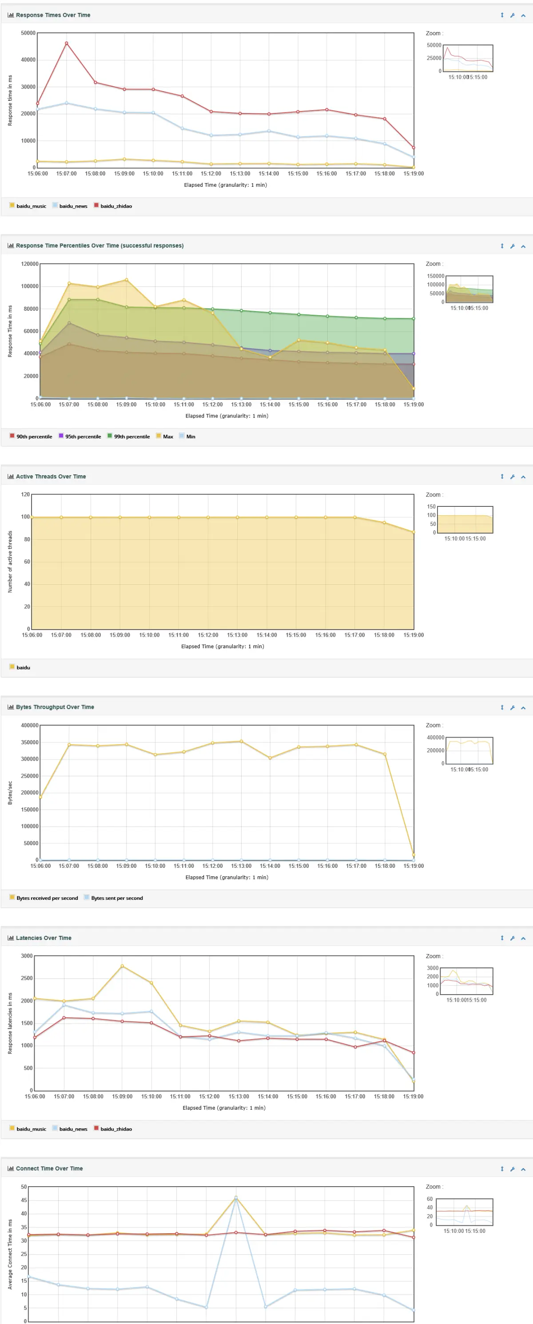Click wrench icon on Connect Time Over Time

513,1169
